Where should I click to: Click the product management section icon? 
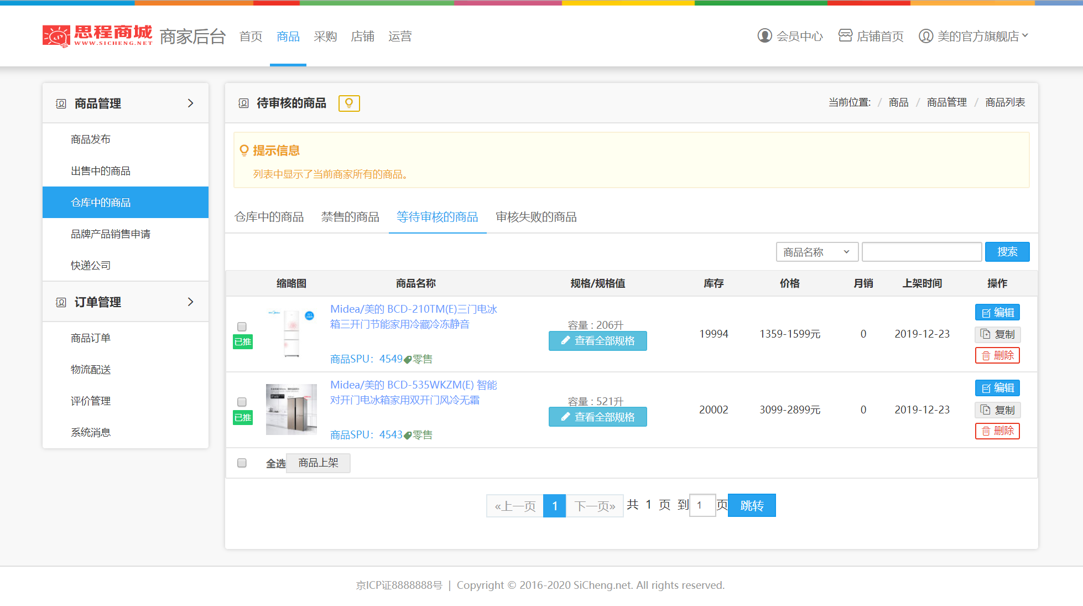61,103
